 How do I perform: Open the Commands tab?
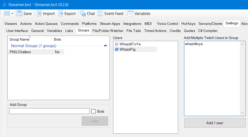[x=70, y=24]
